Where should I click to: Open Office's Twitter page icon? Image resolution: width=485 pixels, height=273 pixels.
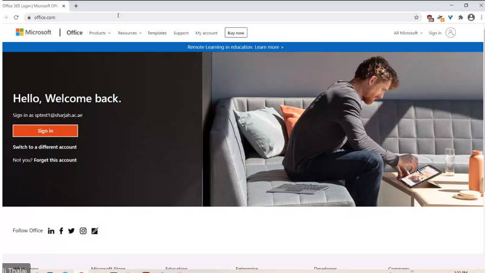click(x=72, y=231)
